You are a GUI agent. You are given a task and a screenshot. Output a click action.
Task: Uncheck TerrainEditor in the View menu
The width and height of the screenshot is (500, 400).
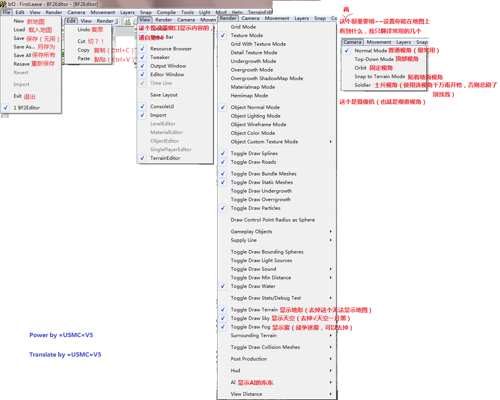(x=175, y=158)
